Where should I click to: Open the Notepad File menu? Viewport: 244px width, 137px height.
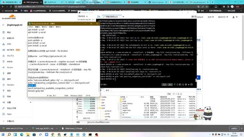(x=30, y=27)
